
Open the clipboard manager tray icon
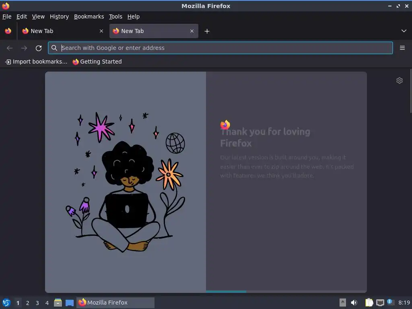click(369, 303)
